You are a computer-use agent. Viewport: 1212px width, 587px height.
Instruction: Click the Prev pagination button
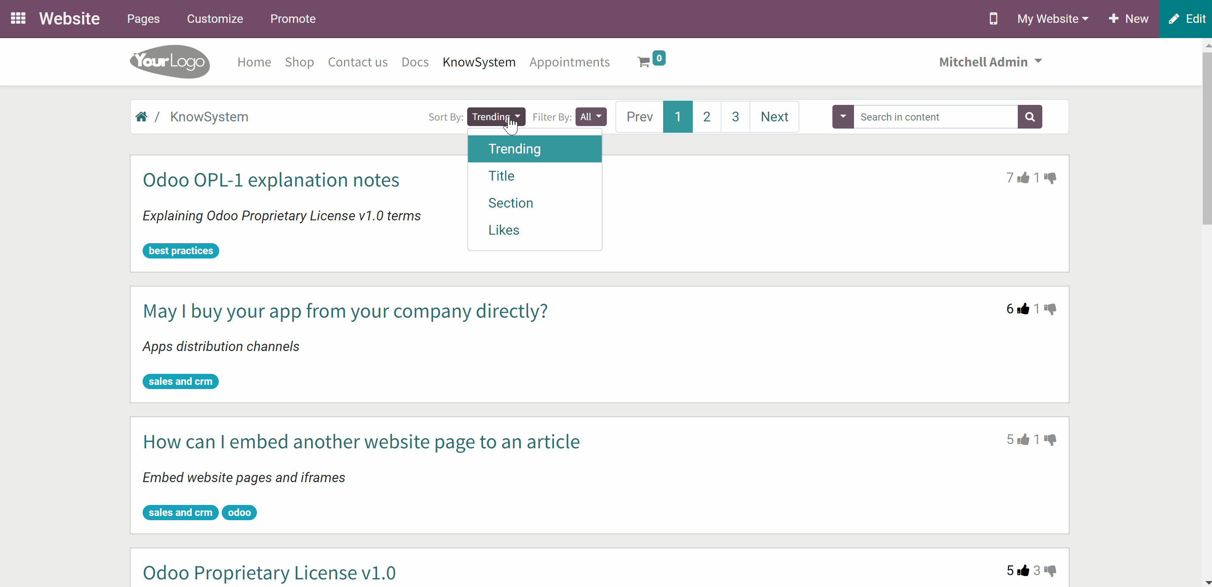pyautogui.click(x=639, y=117)
